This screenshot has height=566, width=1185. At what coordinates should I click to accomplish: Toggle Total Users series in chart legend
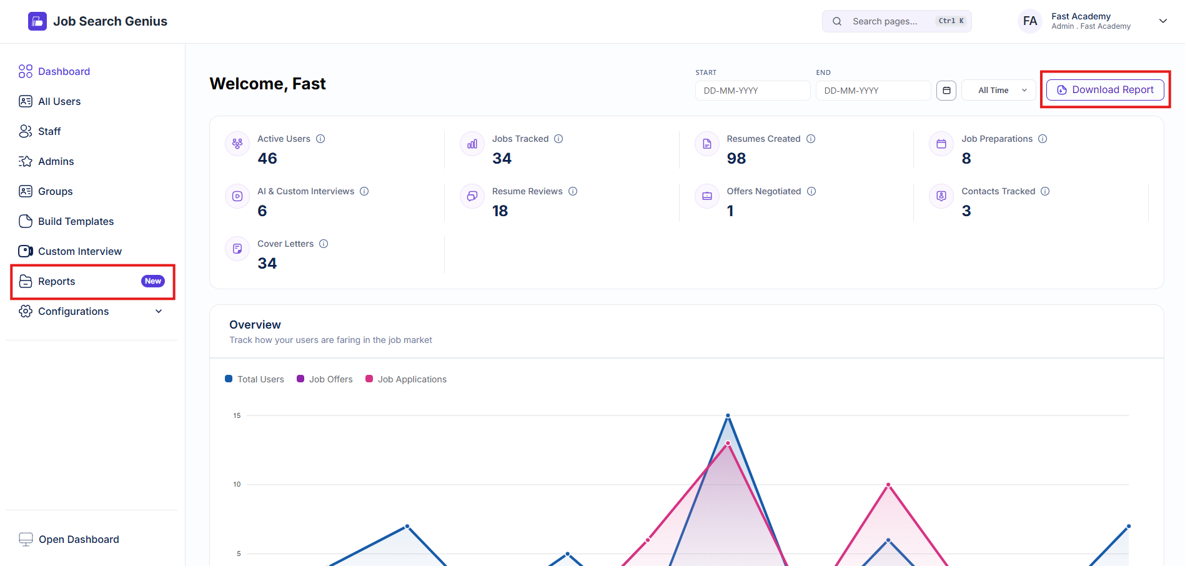(254, 379)
